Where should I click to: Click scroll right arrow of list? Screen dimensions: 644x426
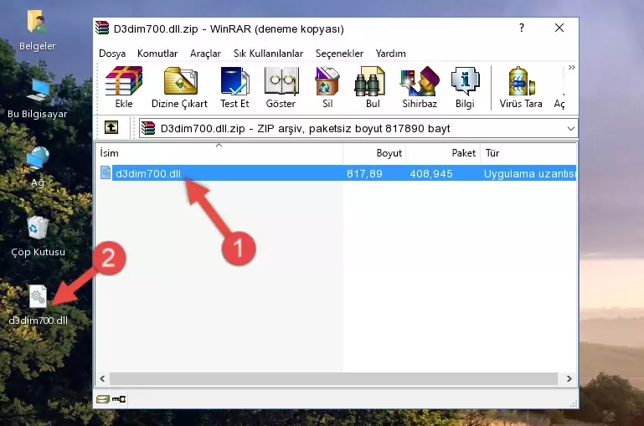tap(569, 378)
